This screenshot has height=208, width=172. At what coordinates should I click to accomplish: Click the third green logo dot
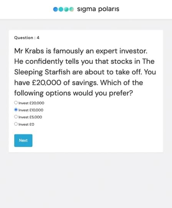pyautogui.click(x=66, y=9)
